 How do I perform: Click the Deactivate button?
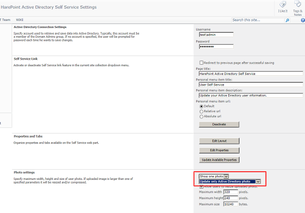click(219, 124)
